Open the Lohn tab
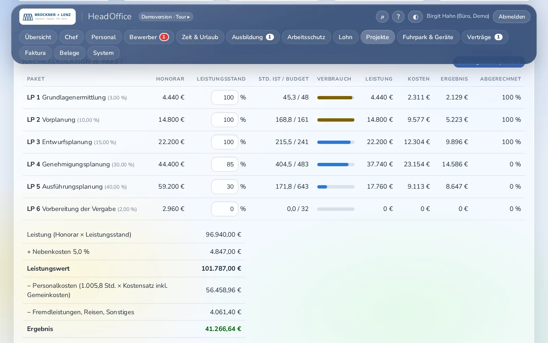This screenshot has width=548, height=343. (346, 37)
